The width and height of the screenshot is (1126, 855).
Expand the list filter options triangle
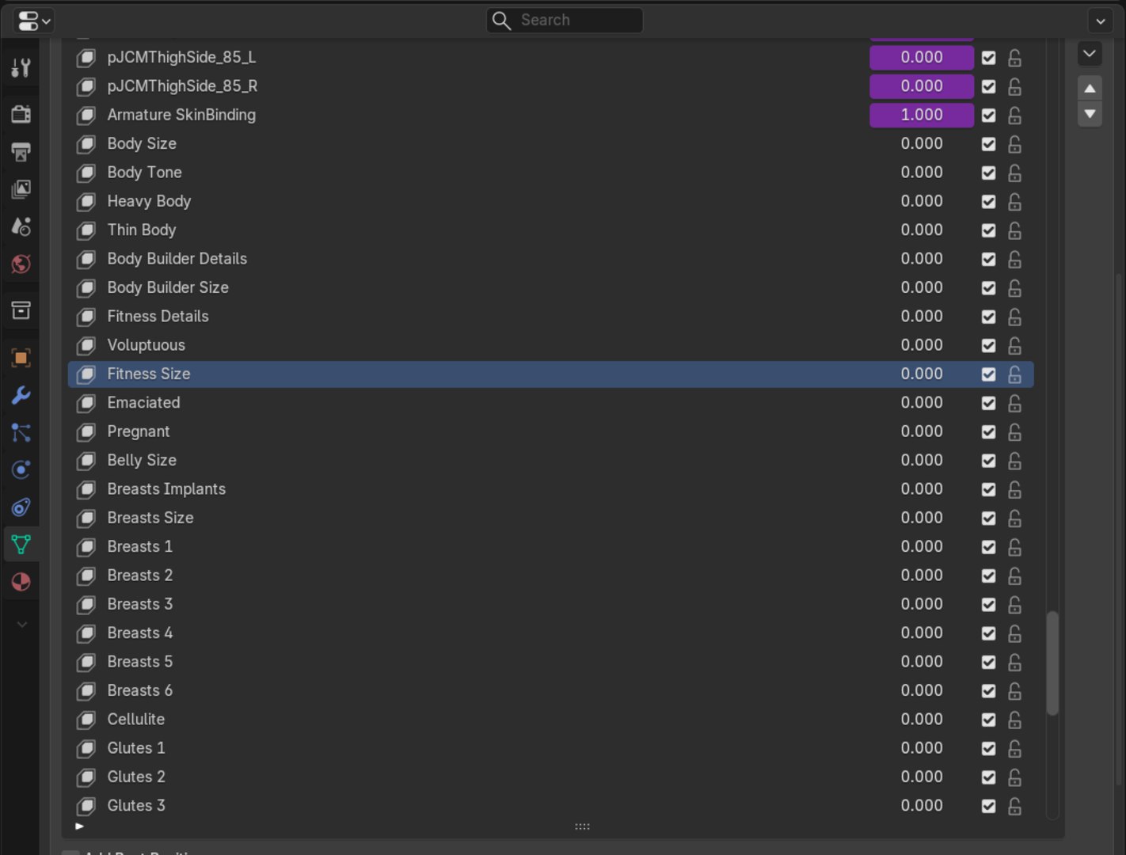coord(79,826)
